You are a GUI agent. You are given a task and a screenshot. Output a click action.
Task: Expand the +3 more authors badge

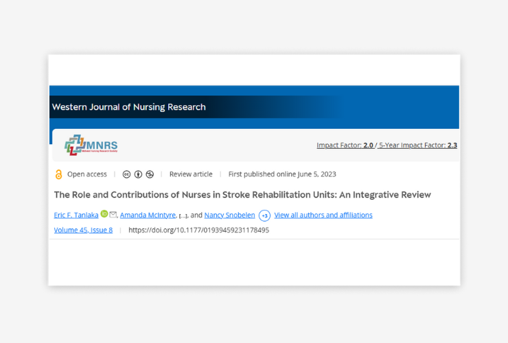(264, 215)
